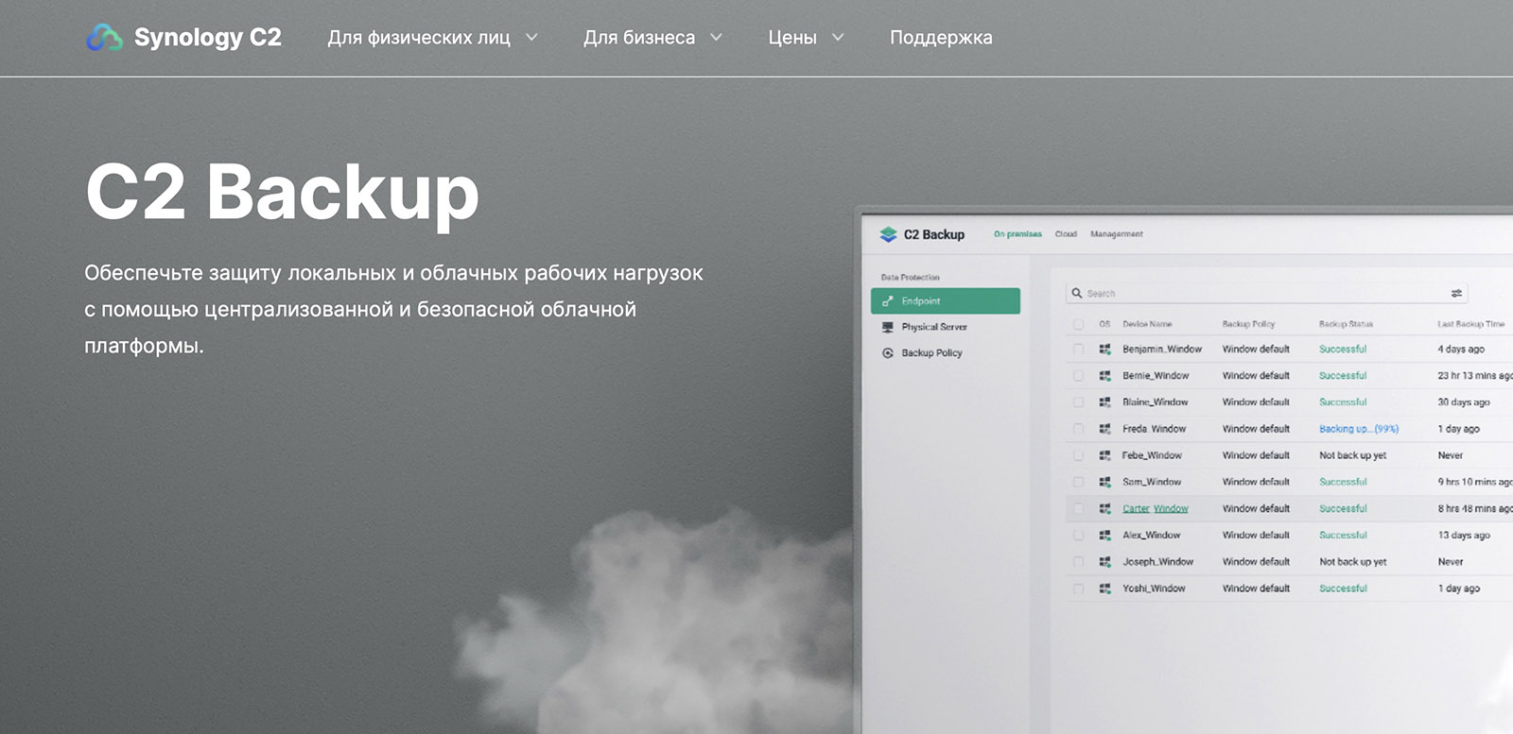Open the Synology C2 home link
This screenshot has height=734, width=1513.
pyautogui.click(x=184, y=38)
